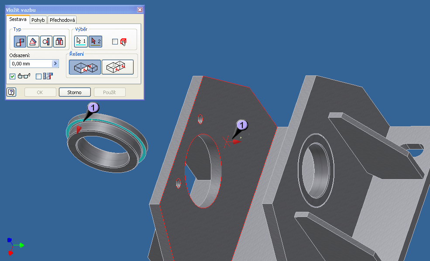The image size is (430, 261).
Task: Switch to the Pohyb tab
Action: tap(38, 20)
